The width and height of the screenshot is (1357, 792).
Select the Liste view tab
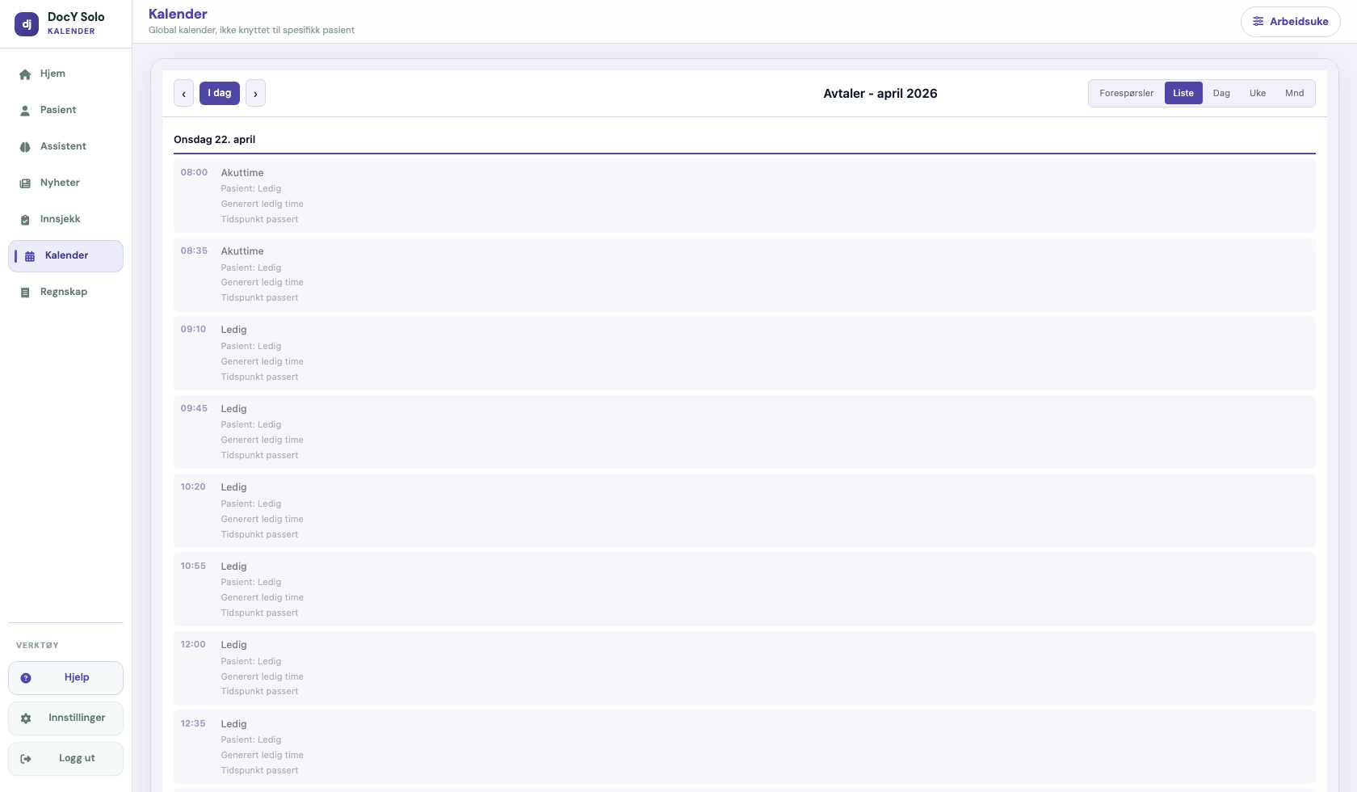point(1183,93)
